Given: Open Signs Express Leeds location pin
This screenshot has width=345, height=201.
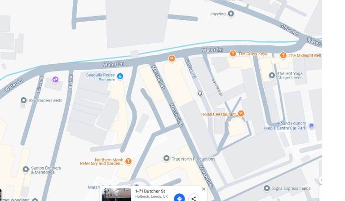Looking at the screenshot, I should [267, 188].
